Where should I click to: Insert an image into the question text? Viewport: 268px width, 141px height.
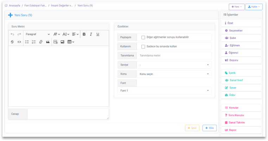pyautogui.click(x=63, y=42)
